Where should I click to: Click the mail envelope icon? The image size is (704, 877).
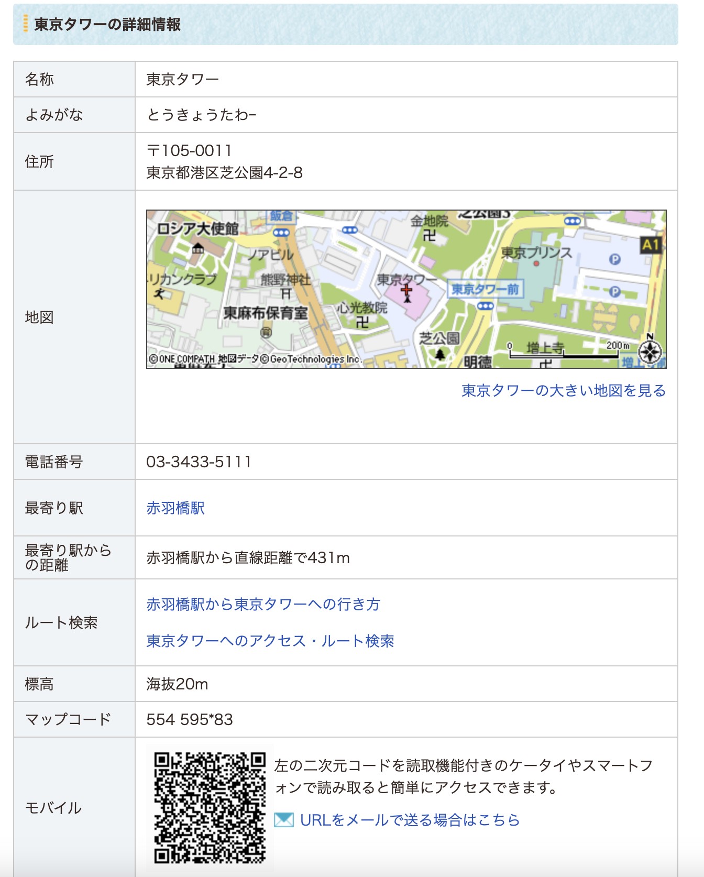click(284, 820)
